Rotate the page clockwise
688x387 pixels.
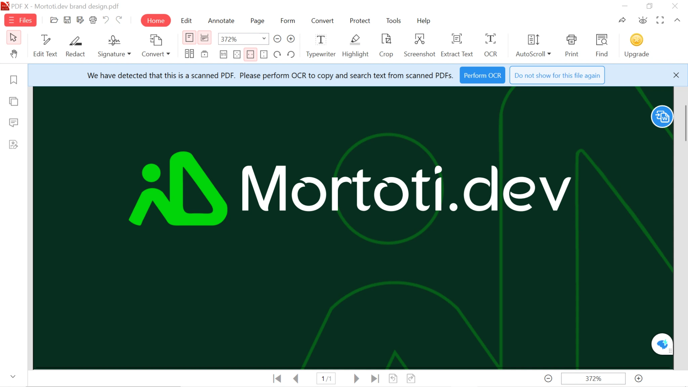[277, 54]
